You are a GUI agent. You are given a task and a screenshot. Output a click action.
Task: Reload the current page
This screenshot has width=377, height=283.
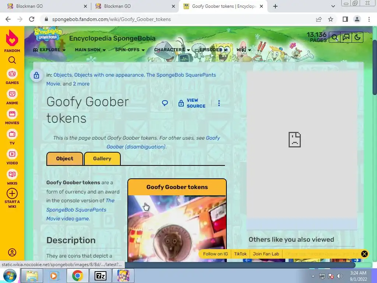32,19
